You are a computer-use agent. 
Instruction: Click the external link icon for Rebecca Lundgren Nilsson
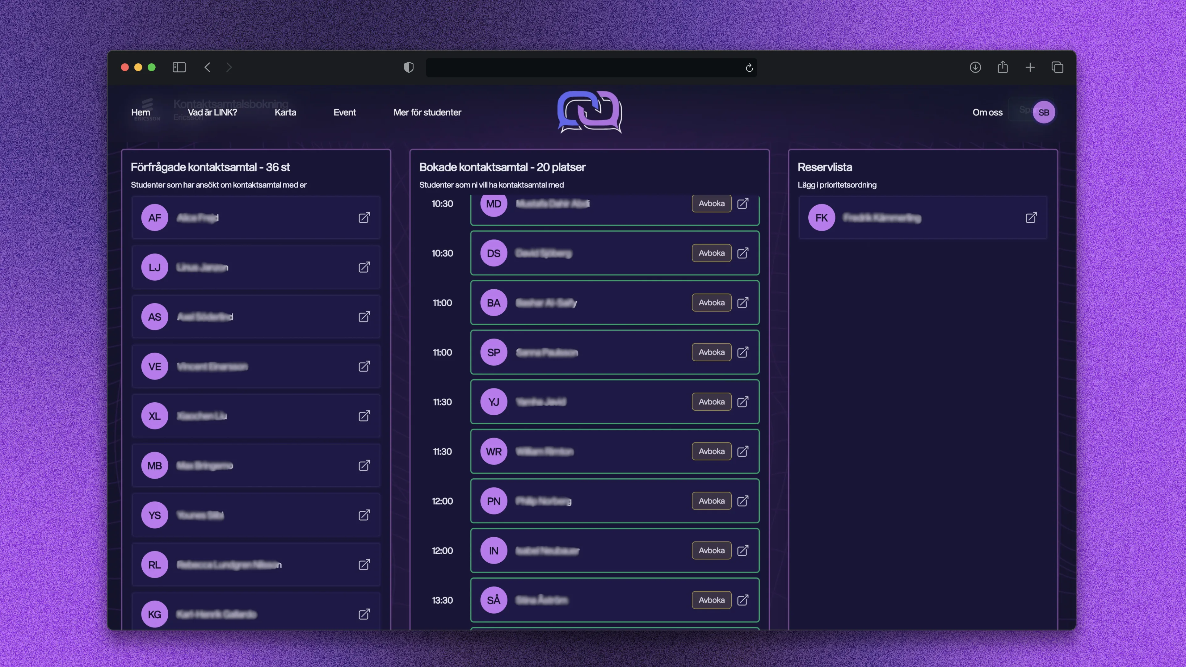364,564
